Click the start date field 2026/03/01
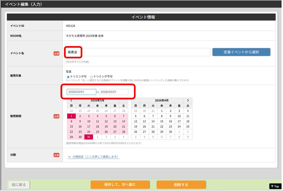This screenshot has width=283, height=191. tap(81, 92)
